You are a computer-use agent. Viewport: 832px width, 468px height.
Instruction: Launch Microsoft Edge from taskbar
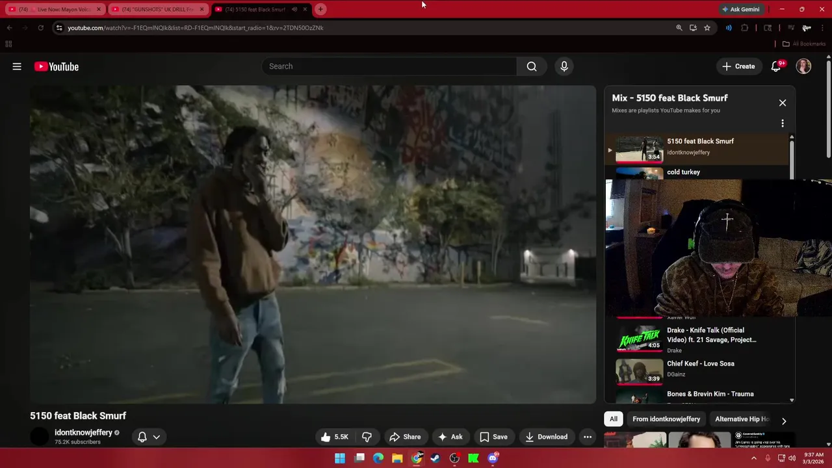point(378,458)
